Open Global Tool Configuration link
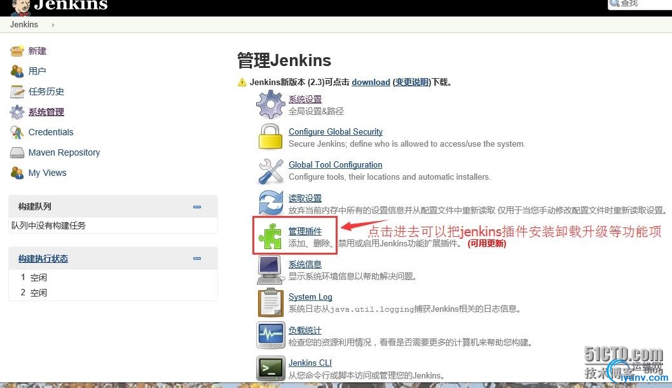672x388 pixels. click(336, 165)
